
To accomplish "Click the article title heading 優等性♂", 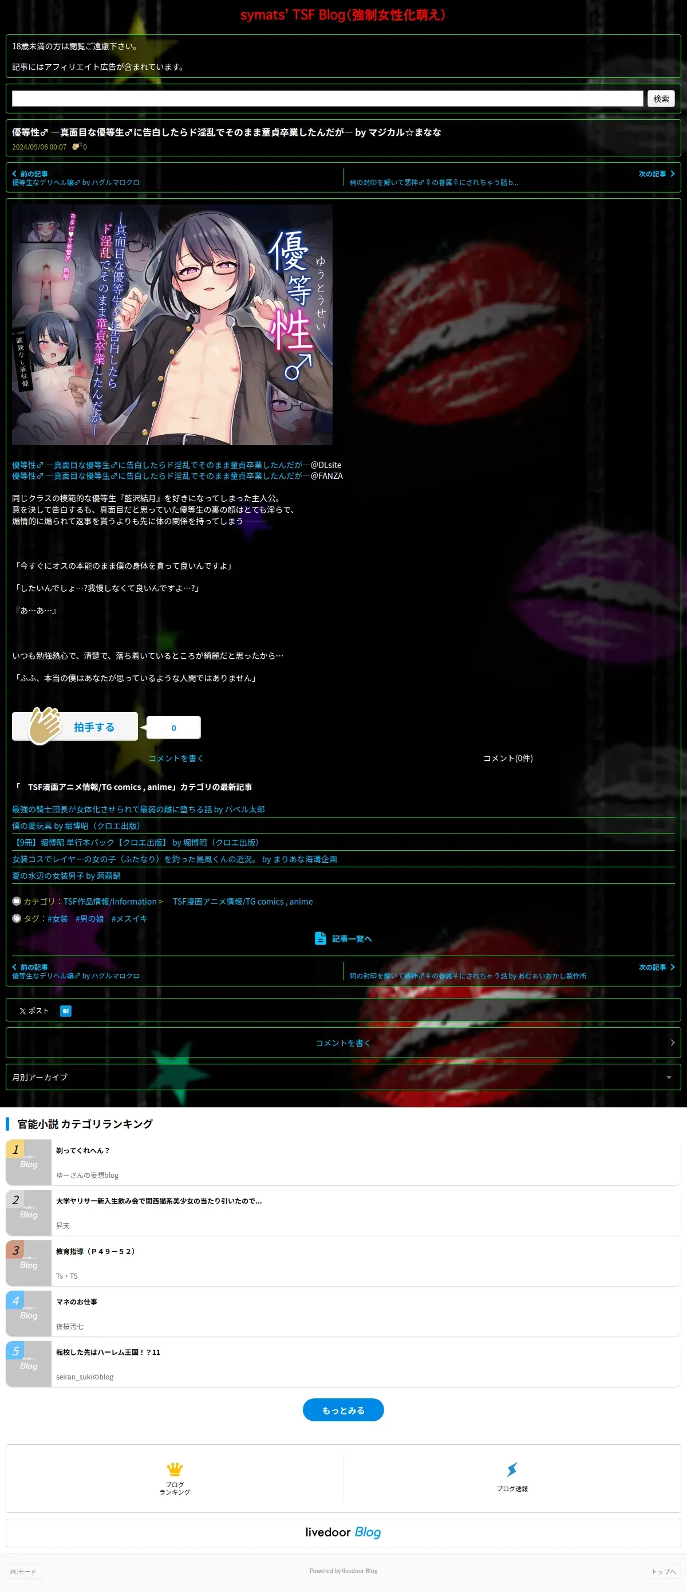I will coord(226,132).
